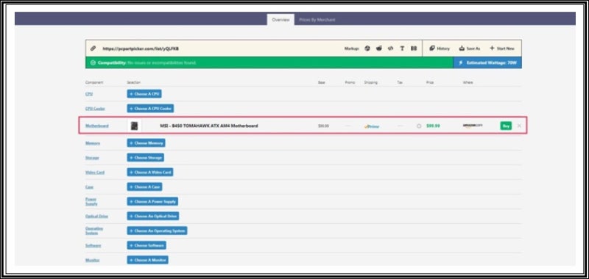Select the plain text markup icon
The width and height of the screenshot is (589, 279).
click(402, 48)
